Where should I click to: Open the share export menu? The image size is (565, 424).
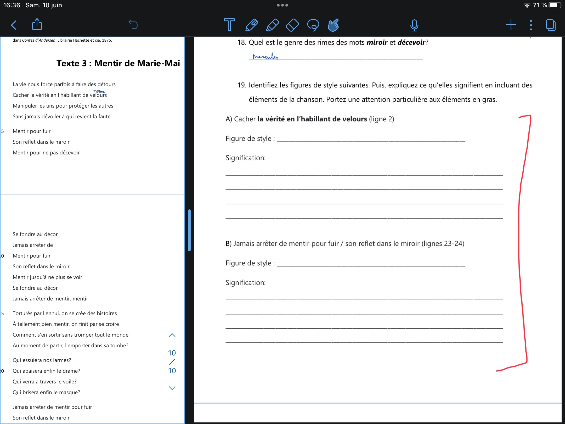click(37, 25)
